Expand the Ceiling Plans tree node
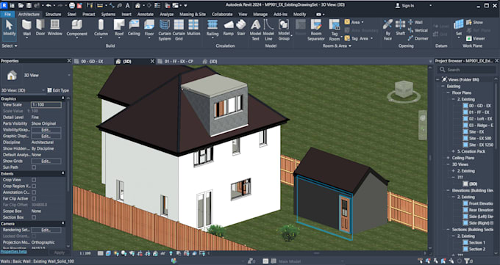Screen dimensions: 500x265 pos(448,158)
